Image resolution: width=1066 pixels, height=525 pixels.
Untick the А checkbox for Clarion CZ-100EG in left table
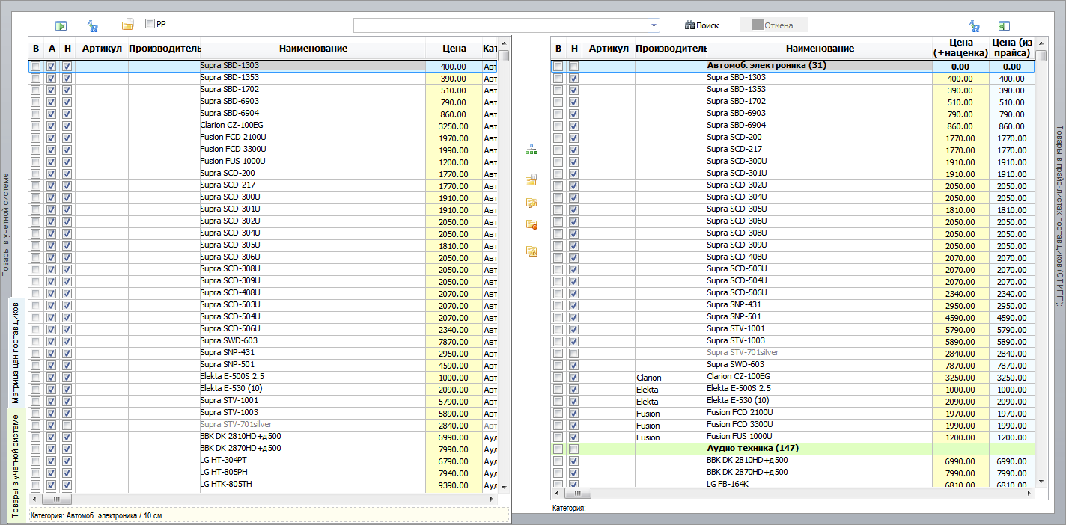click(51, 126)
